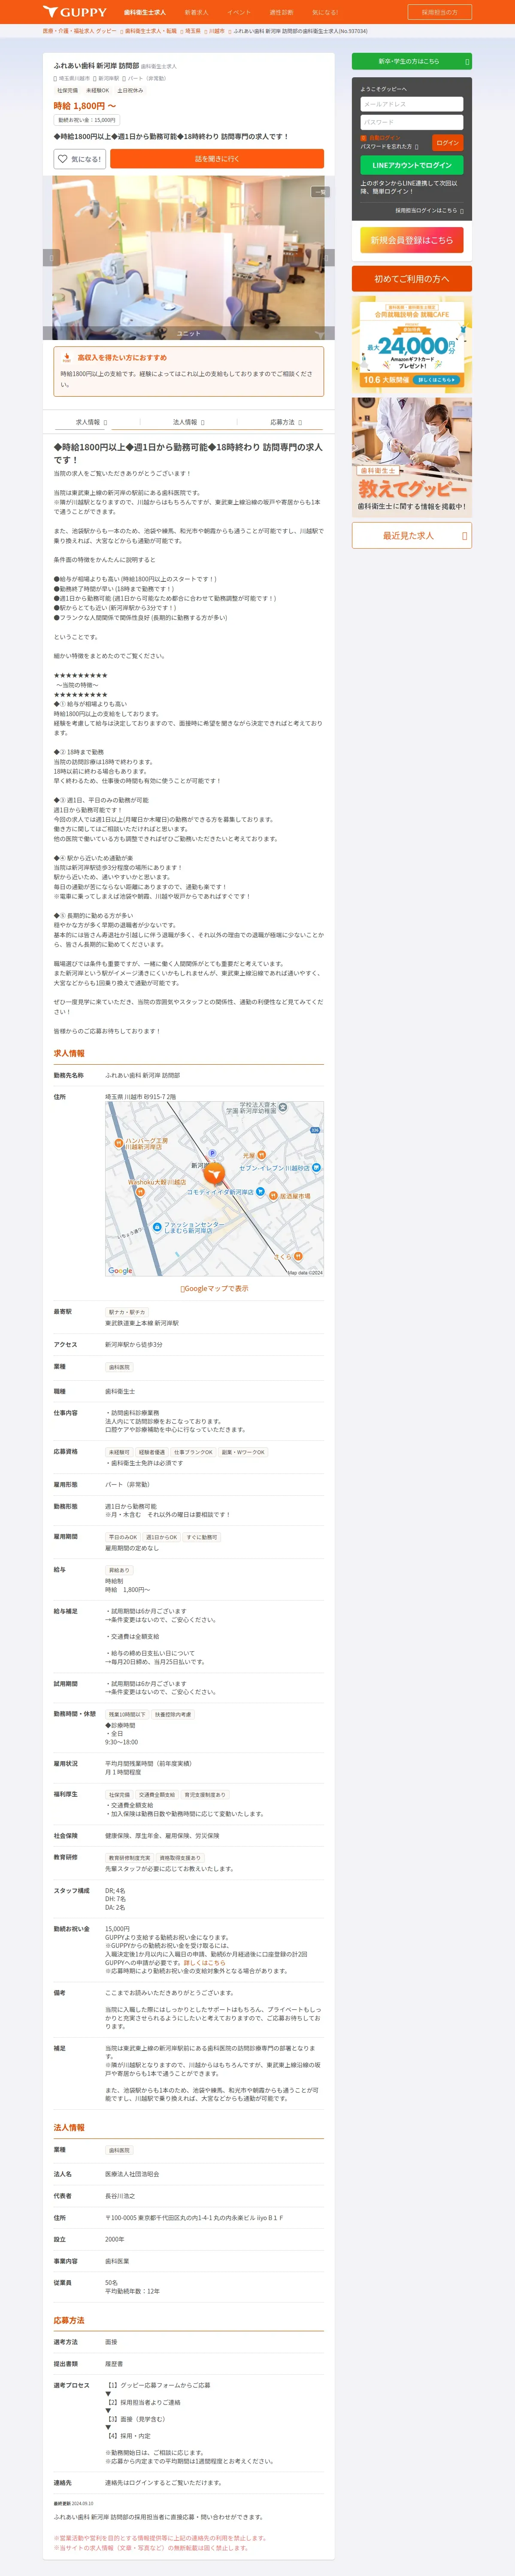Expand the 最近見た求人 panel
The image size is (515, 2576).
click(411, 535)
